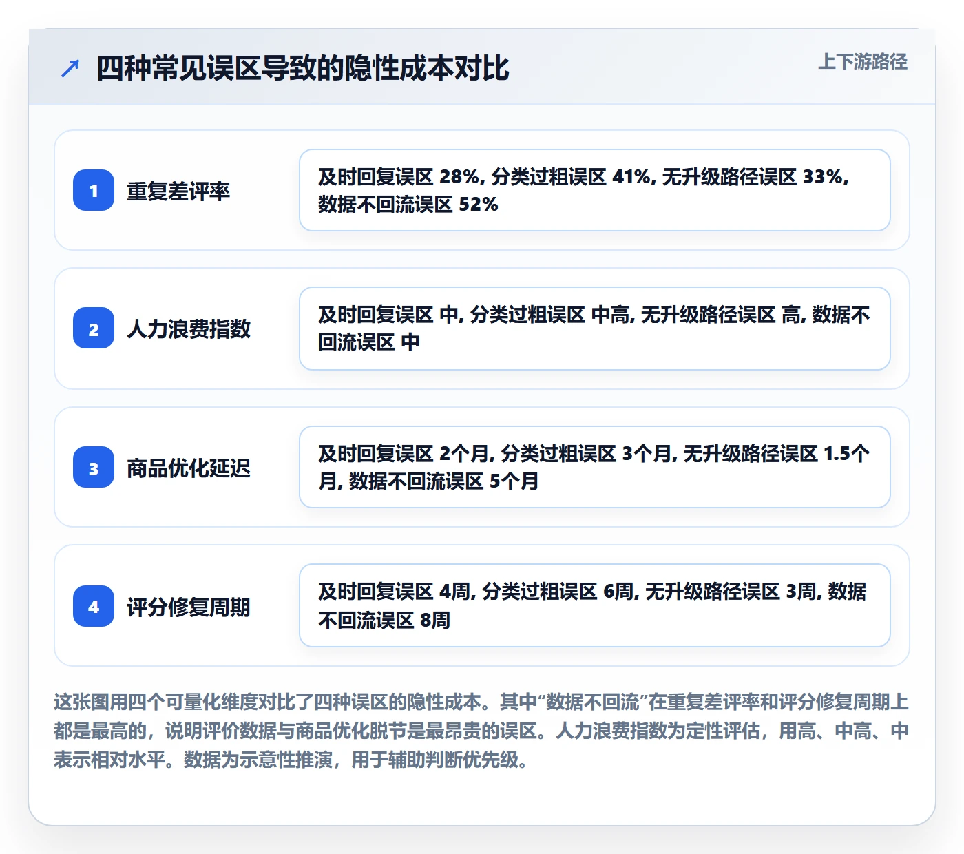
Task: Click the 上下游路径 label in the header
Action: (x=863, y=61)
